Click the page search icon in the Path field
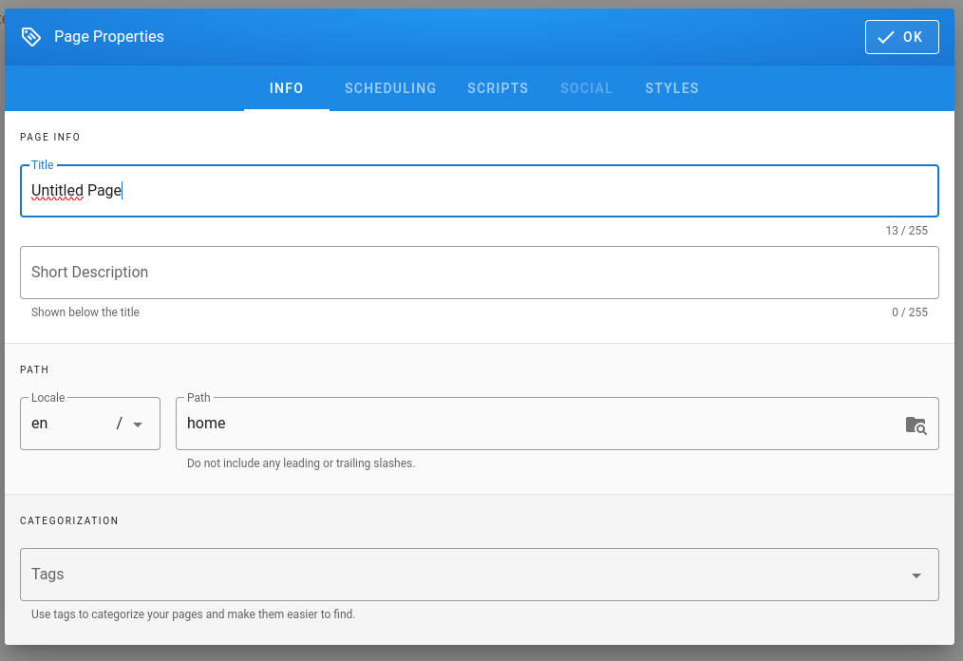 [x=916, y=425]
